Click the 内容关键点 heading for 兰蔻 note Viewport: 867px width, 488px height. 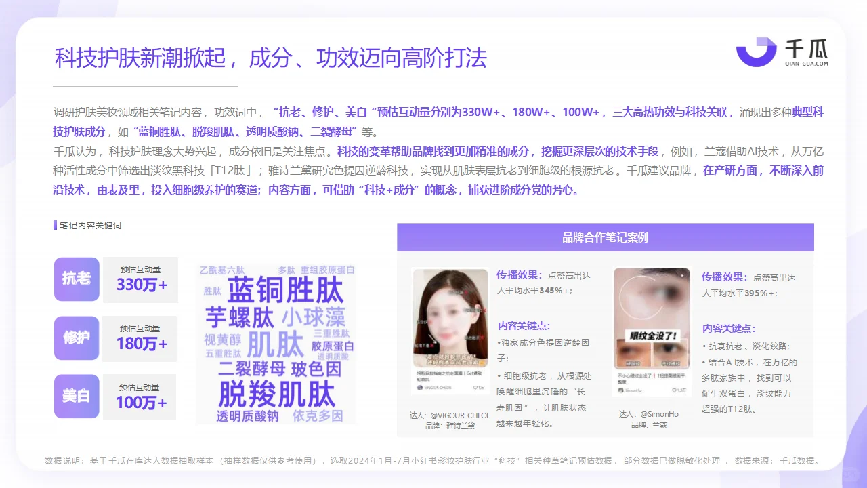point(729,328)
